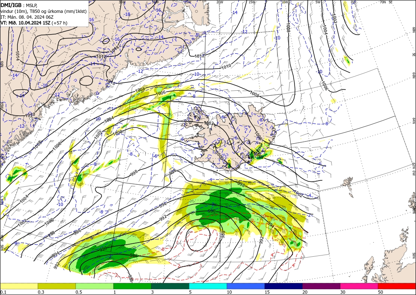This screenshot has height=295, width=416.
Task: Click the "5W" longitude label at top
Action: pos(318,2)
